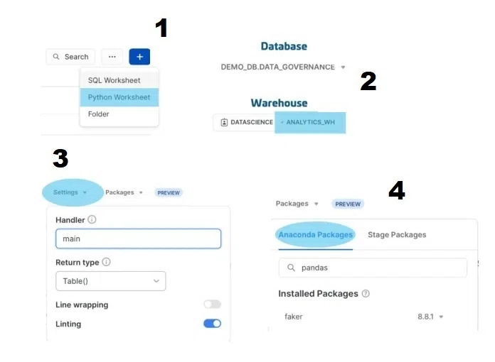The width and height of the screenshot is (495, 362).
Task: Click the Installed Packages heading
Action: (x=318, y=294)
